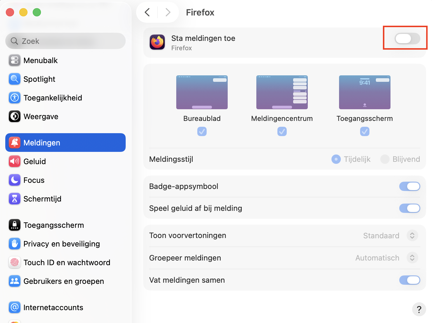432x323 pixels.
Task: Click the Toegangsscherm preview thumbnail
Action: click(x=365, y=92)
